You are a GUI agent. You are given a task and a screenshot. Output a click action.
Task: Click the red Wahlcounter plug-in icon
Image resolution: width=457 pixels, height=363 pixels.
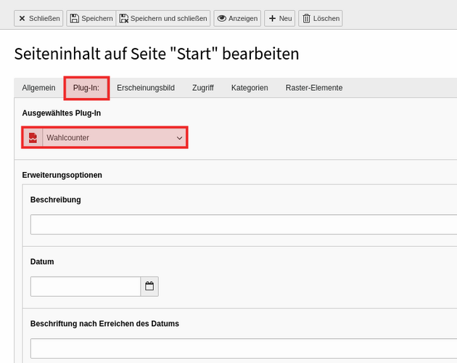coord(33,138)
